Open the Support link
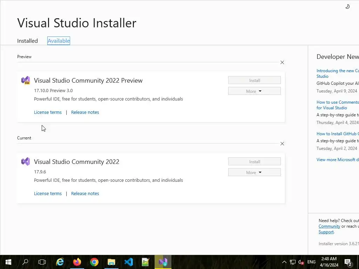 (x=326, y=232)
